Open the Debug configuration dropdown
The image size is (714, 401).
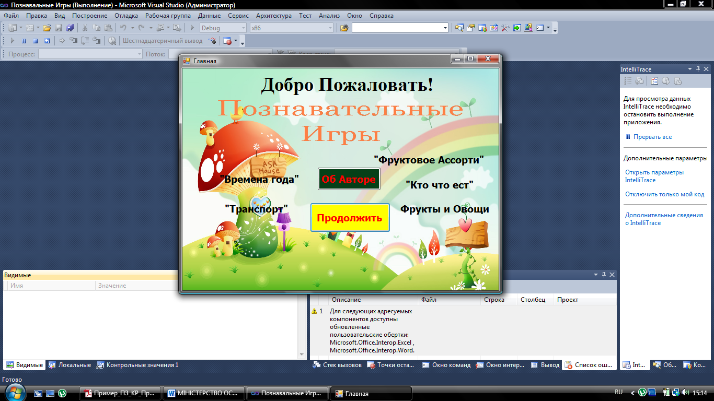coord(243,28)
